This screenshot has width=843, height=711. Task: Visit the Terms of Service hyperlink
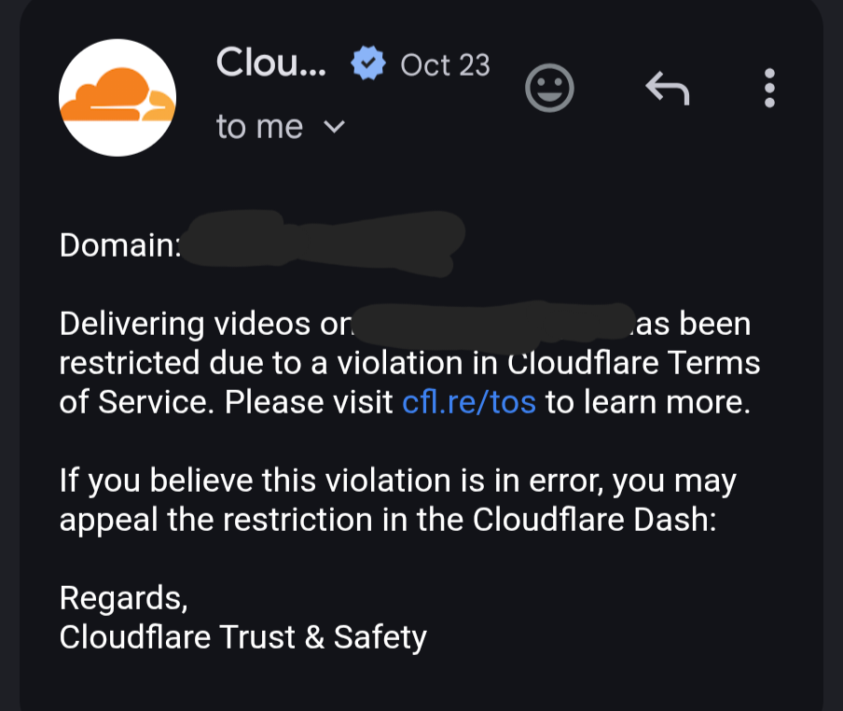[468, 402]
